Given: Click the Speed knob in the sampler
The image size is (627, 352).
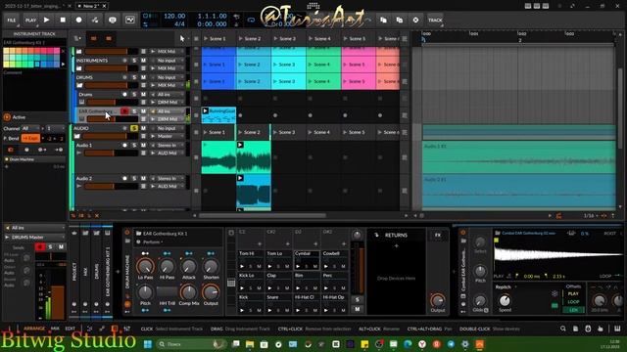Looking at the screenshot, I should pos(505,300).
